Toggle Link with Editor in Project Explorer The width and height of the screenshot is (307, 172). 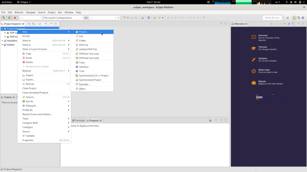33,24
